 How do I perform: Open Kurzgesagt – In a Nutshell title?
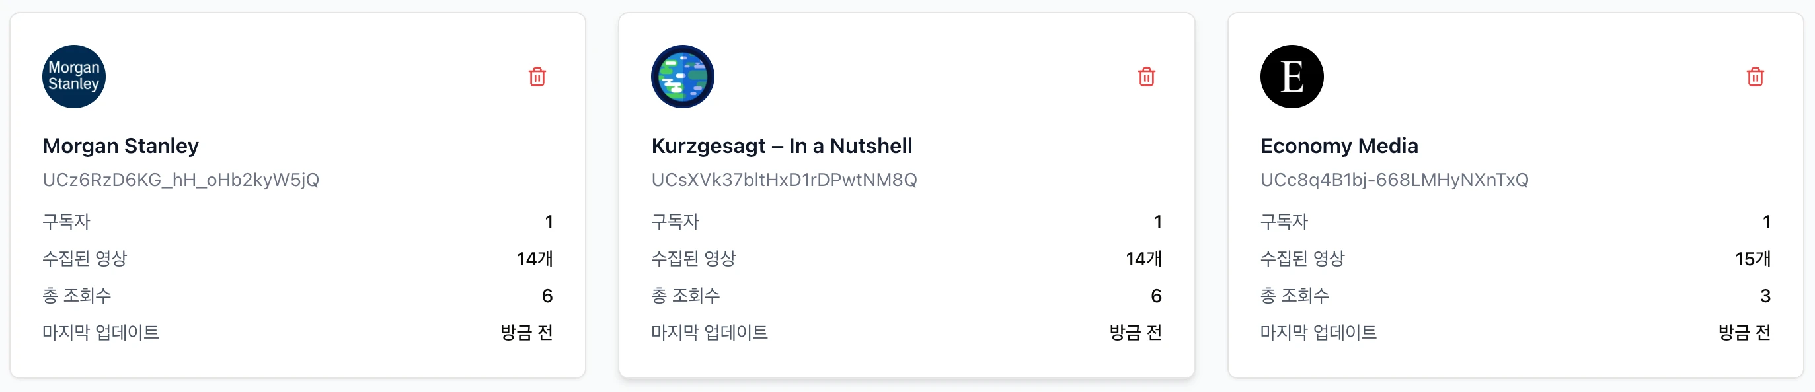click(x=781, y=146)
